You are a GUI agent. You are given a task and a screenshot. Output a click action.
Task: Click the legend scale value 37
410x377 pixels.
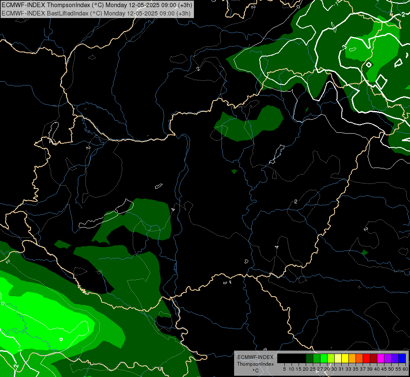point(363,369)
